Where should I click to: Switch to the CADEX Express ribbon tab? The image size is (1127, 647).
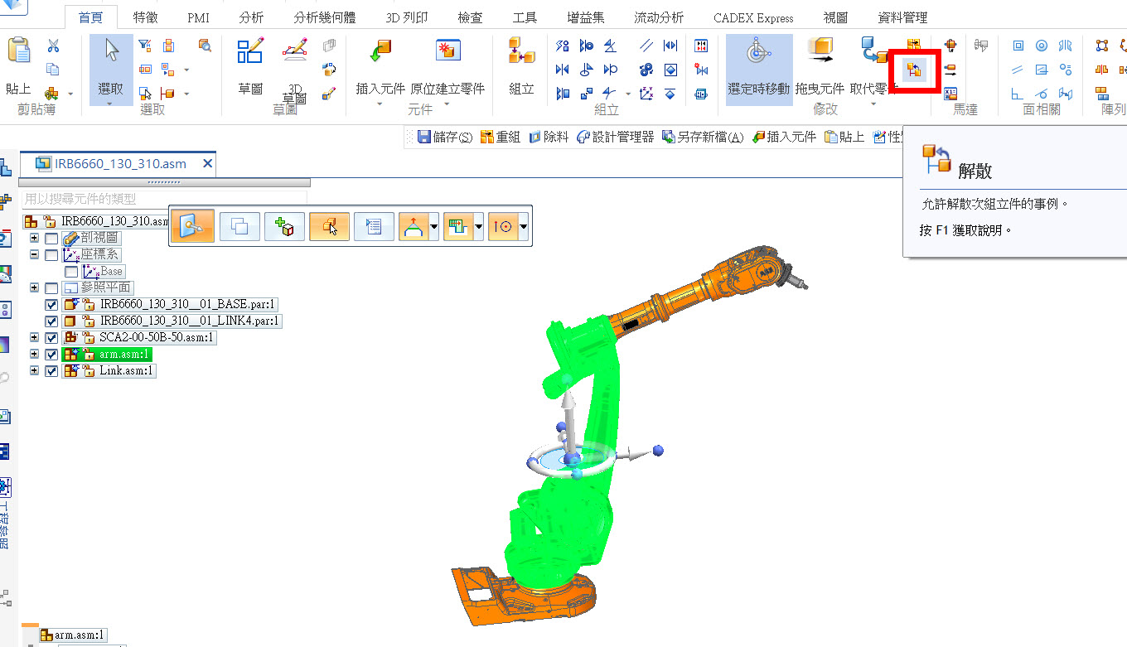tap(753, 17)
